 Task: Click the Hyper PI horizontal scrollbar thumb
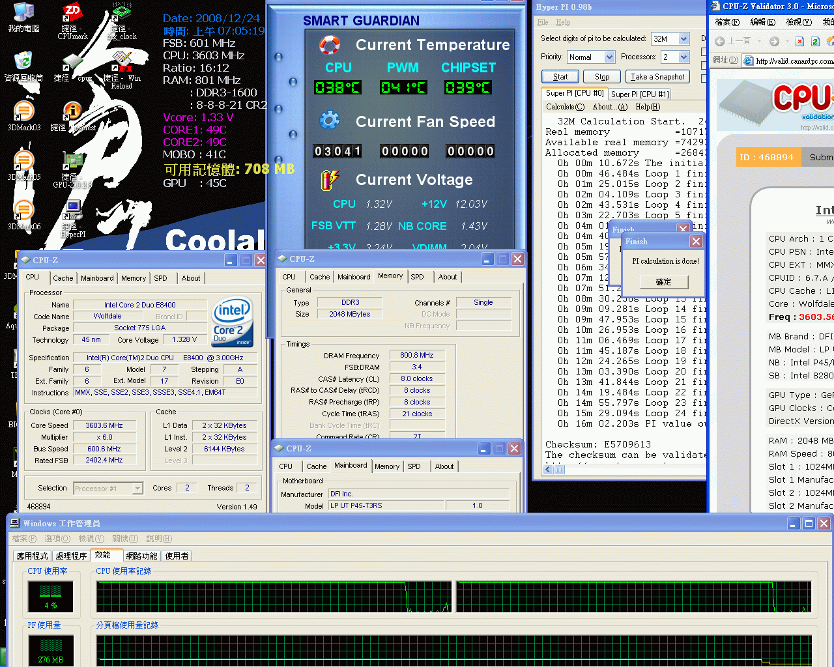(560, 470)
